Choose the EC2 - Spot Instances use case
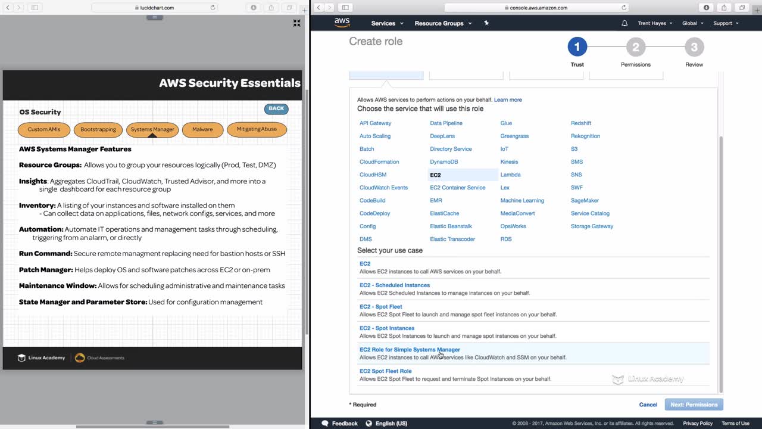The image size is (762, 429). (x=387, y=328)
